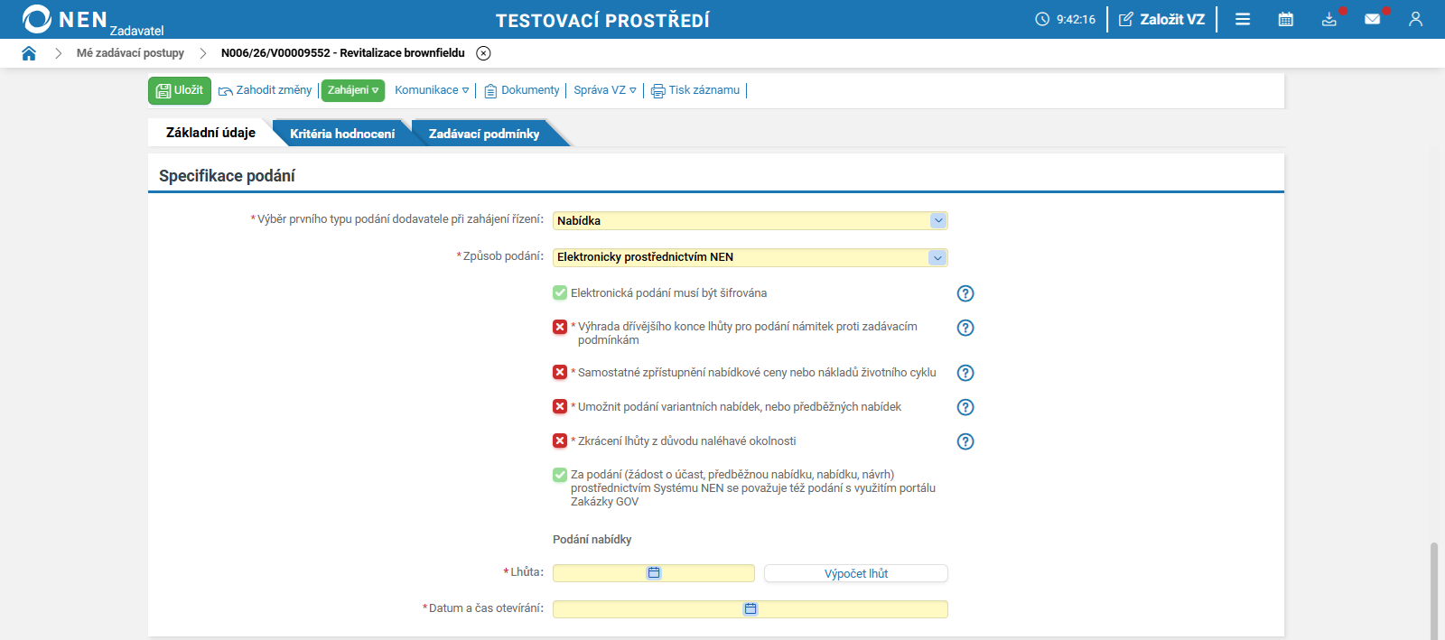1445x640 pixels.
Task: Toggle Výhrada dřívějšího konce lhůty checkbox
Action: click(x=560, y=327)
